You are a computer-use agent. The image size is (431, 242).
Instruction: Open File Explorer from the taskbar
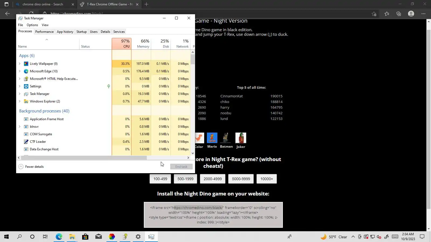[72, 237]
